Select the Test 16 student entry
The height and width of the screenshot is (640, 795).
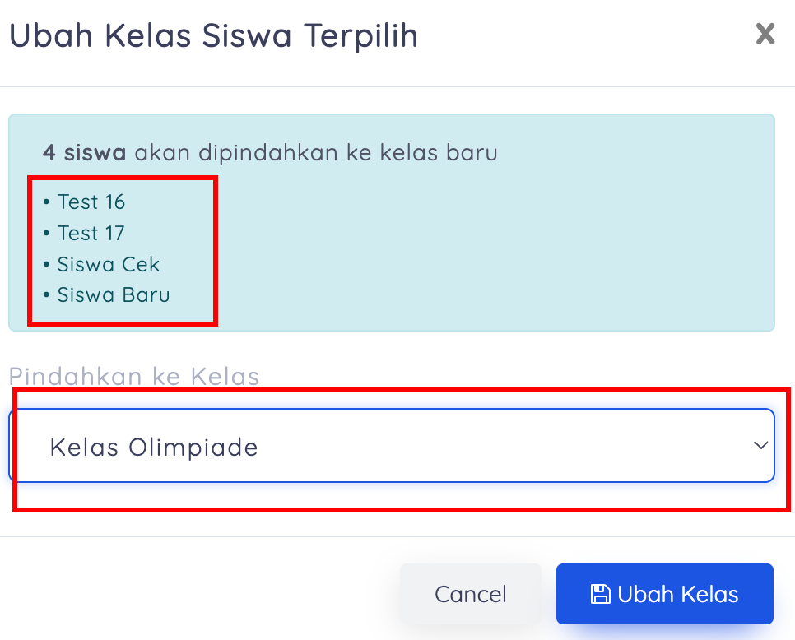point(91,202)
